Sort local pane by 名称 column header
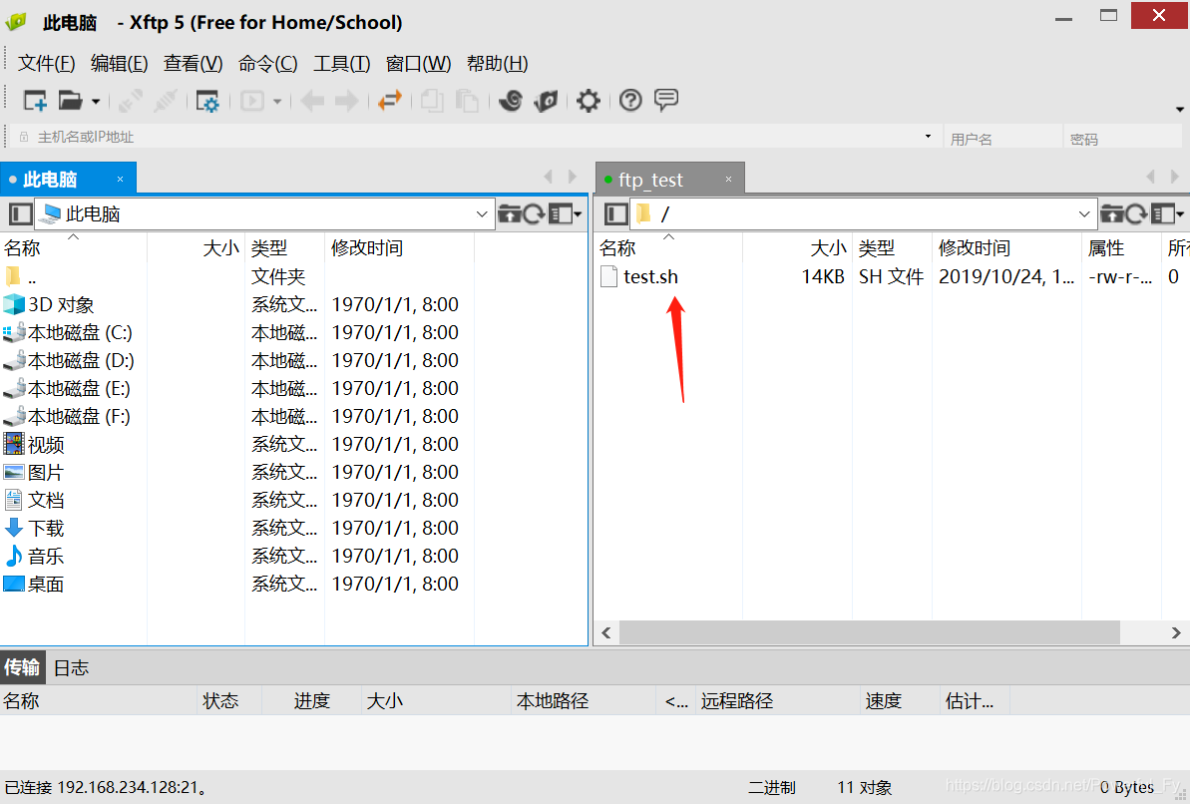The width and height of the screenshot is (1190, 804). tap(74, 247)
